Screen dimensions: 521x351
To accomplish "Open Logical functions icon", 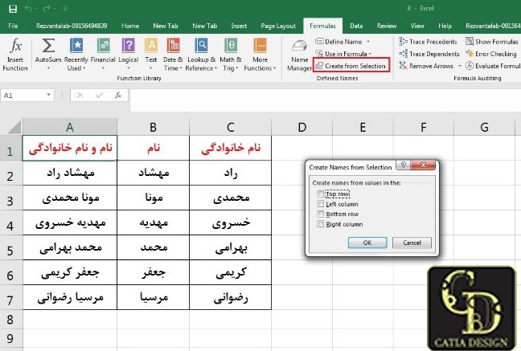I will coord(129,46).
